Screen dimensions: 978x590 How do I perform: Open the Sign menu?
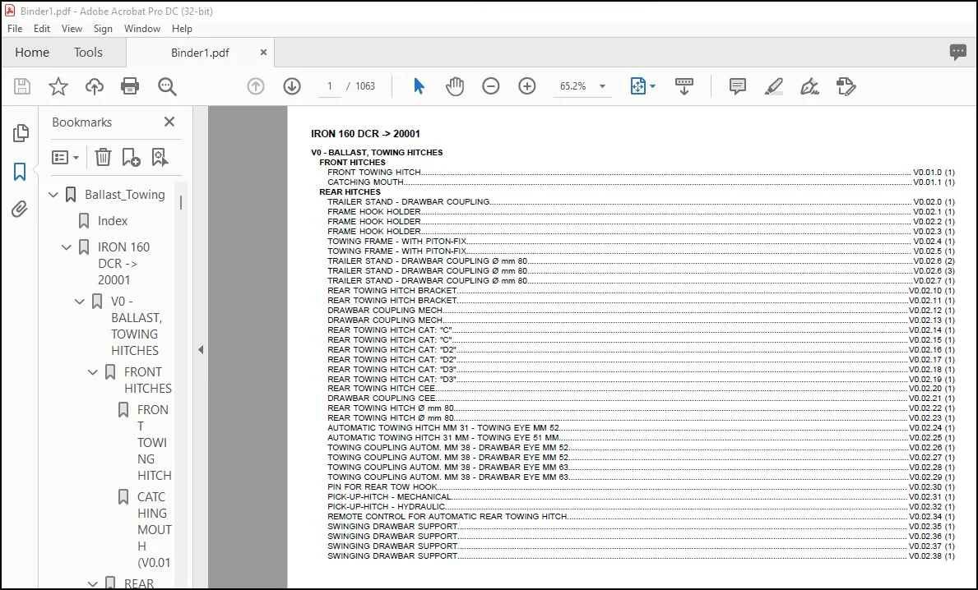pyautogui.click(x=103, y=29)
